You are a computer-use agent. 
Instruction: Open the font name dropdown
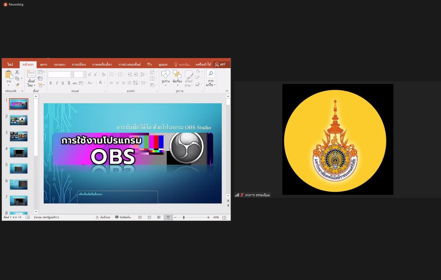click(72, 74)
